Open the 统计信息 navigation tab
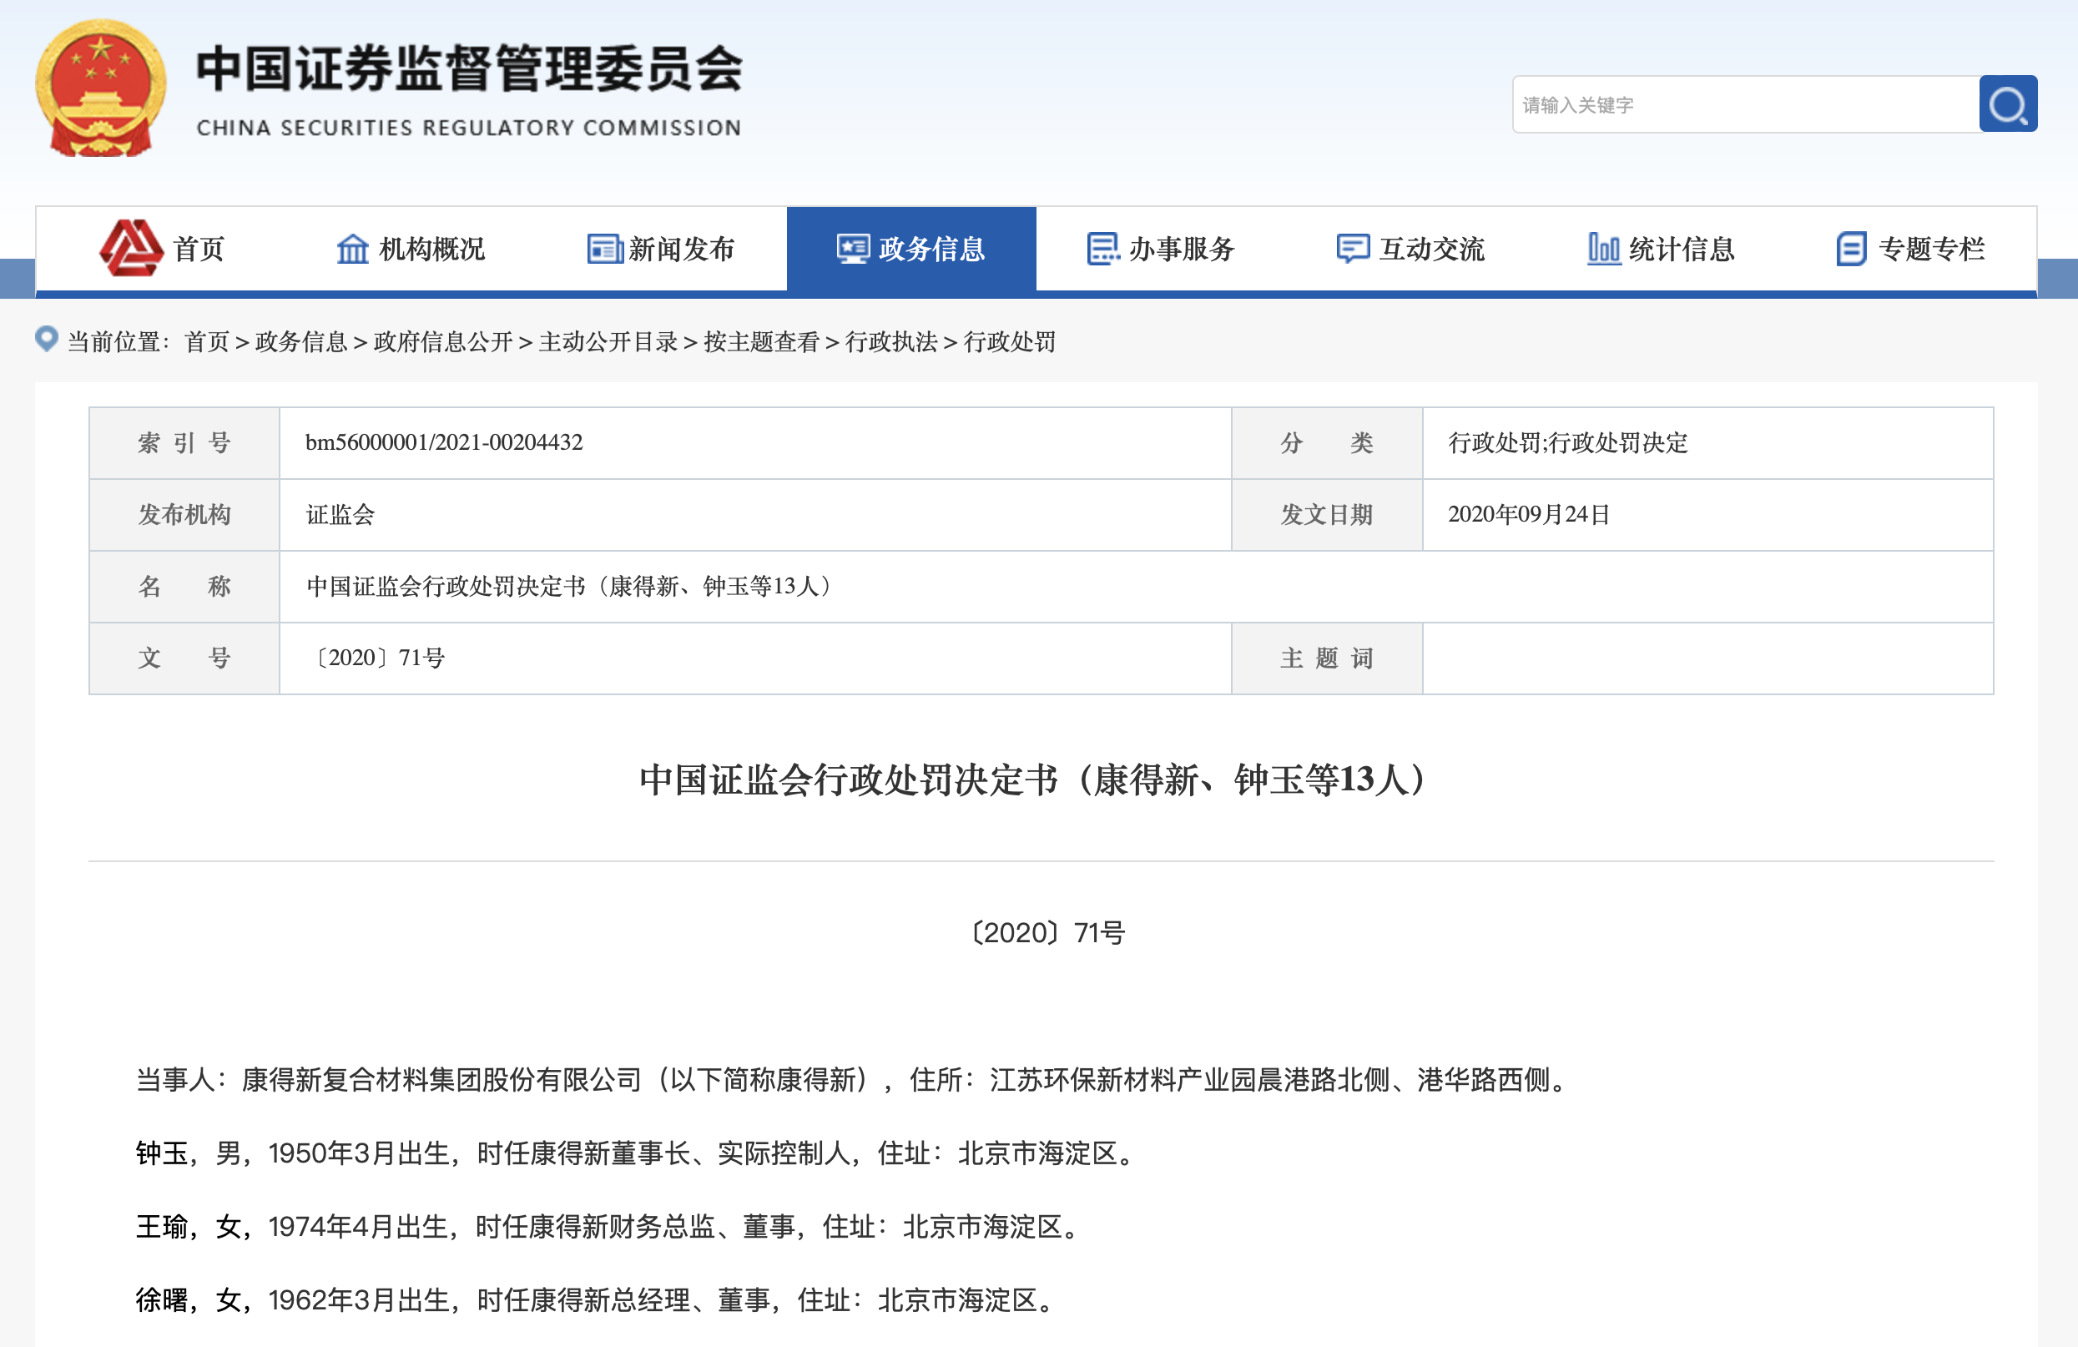 point(1681,250)
